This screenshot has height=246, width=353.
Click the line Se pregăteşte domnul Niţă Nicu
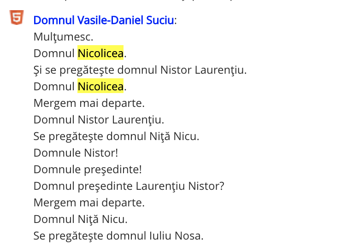[117, 136]
